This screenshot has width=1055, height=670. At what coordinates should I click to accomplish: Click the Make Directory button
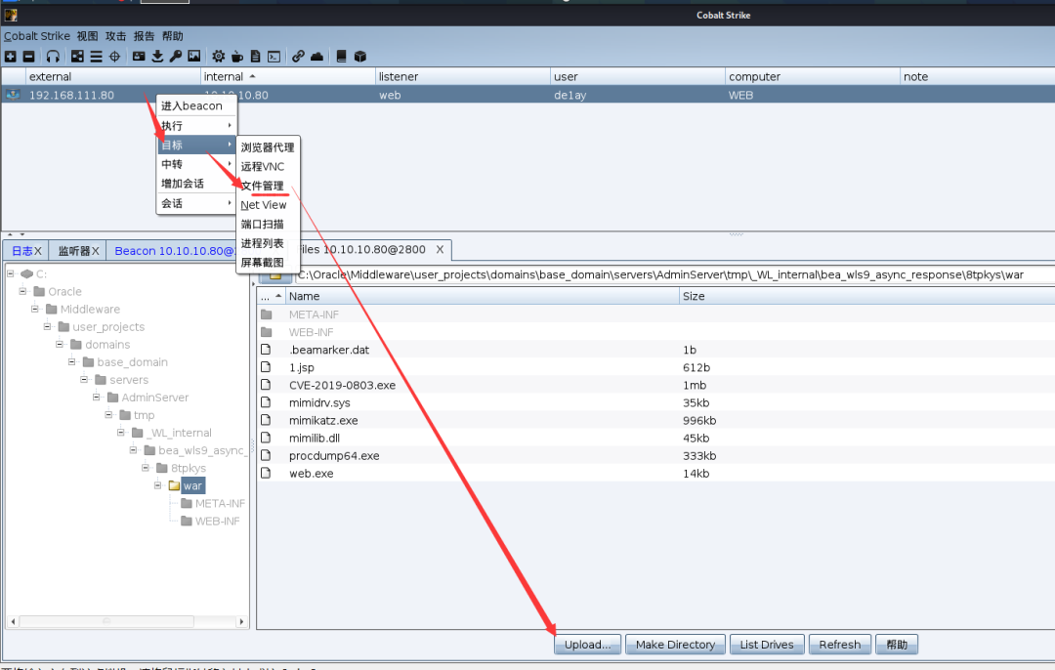[676, 645]
